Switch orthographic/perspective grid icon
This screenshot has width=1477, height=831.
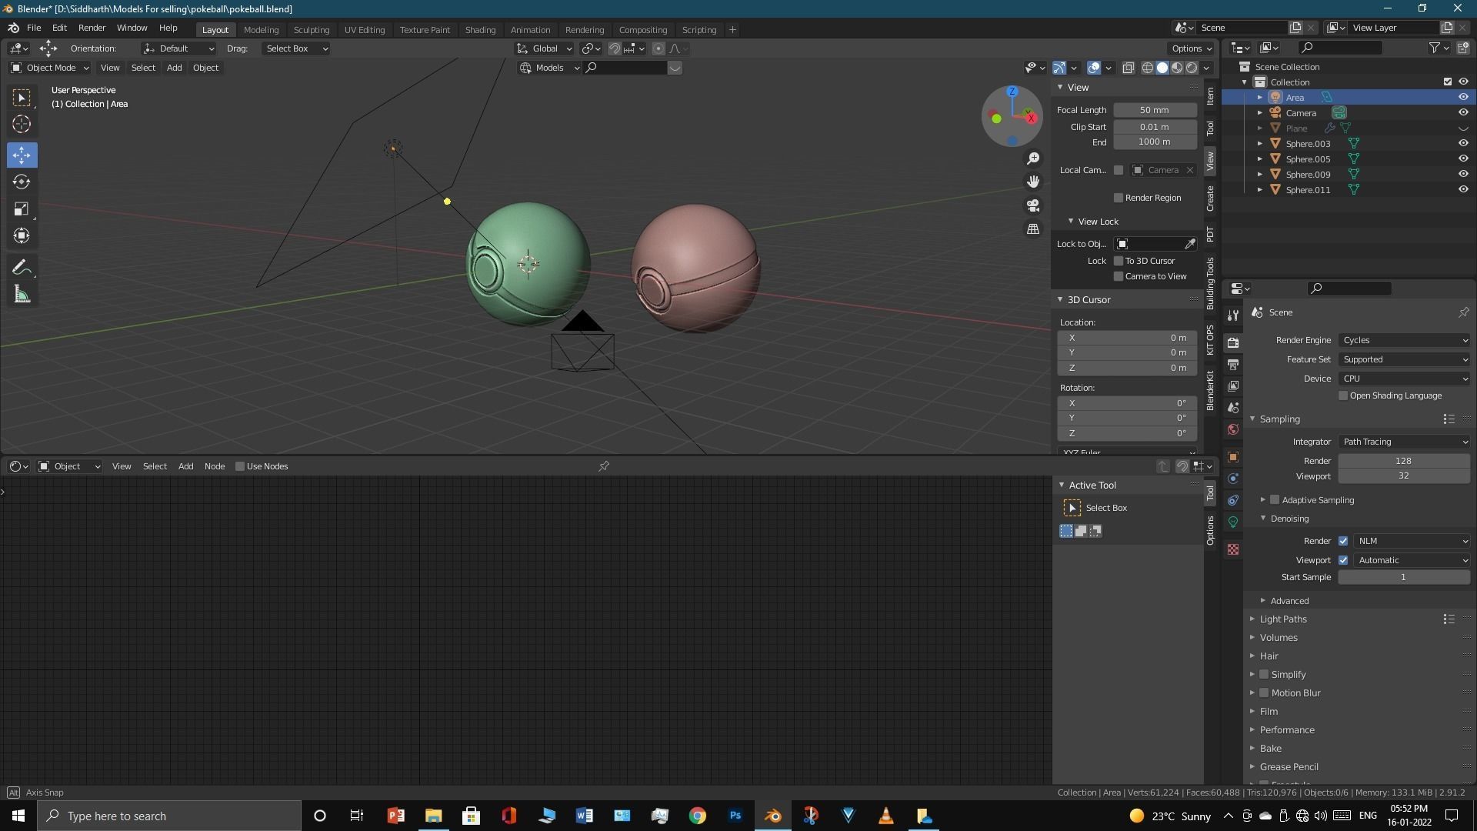pyautogui.click(x=1033, y=229)
